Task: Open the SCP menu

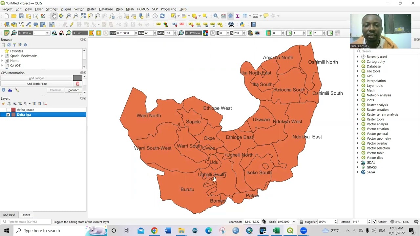Action: point(155,9)
